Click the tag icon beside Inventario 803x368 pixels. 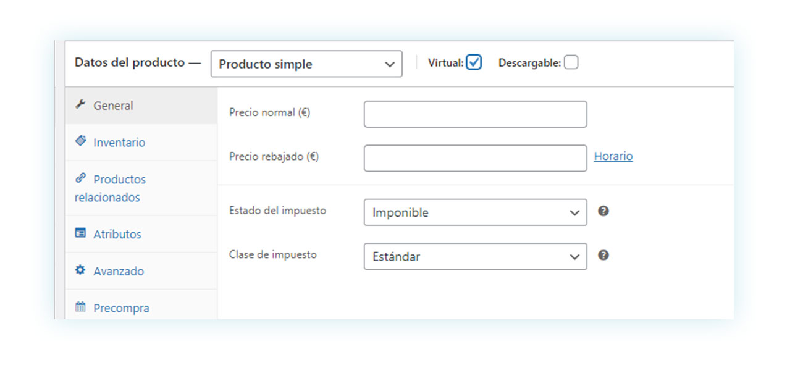(80, 141)
